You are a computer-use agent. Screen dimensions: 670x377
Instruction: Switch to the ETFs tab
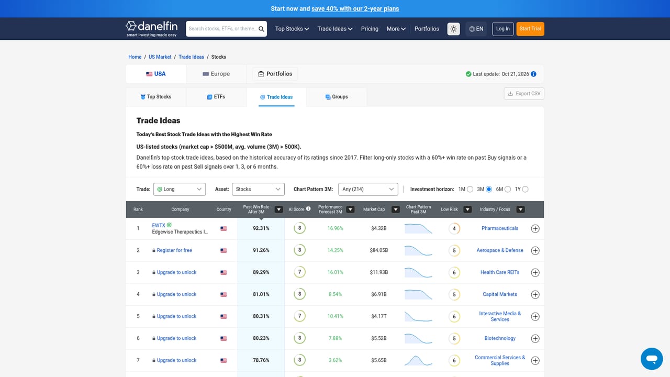coord(216,97)
